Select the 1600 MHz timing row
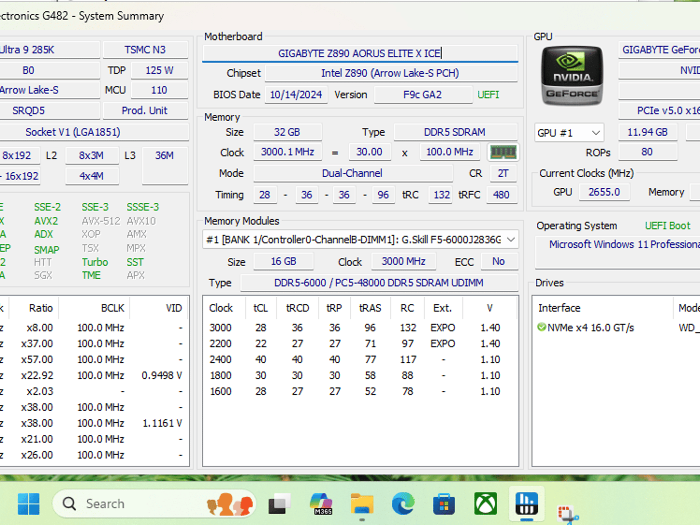700x525 pixels. (x=360, y=391)
